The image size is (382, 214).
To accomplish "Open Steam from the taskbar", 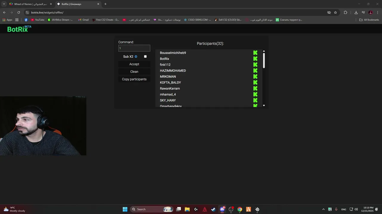I will (x=213, y=209).
